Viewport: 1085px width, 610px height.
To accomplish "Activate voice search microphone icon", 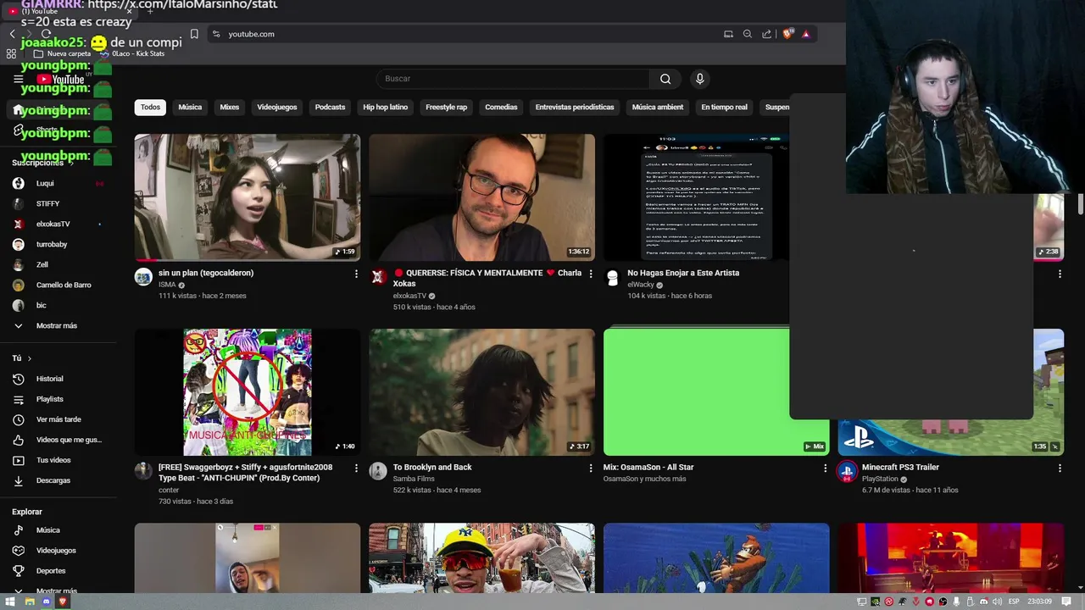I will [x=699, y=79].
